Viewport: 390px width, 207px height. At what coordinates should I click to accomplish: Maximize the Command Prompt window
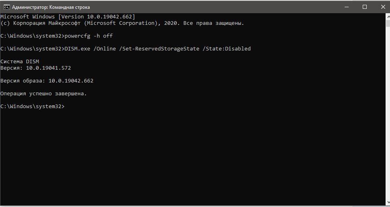(365, 7)
